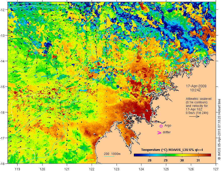This screenshot has width=221, height=171.
Task: Click the '120' longitude axis label
Action: pos(42,169)
